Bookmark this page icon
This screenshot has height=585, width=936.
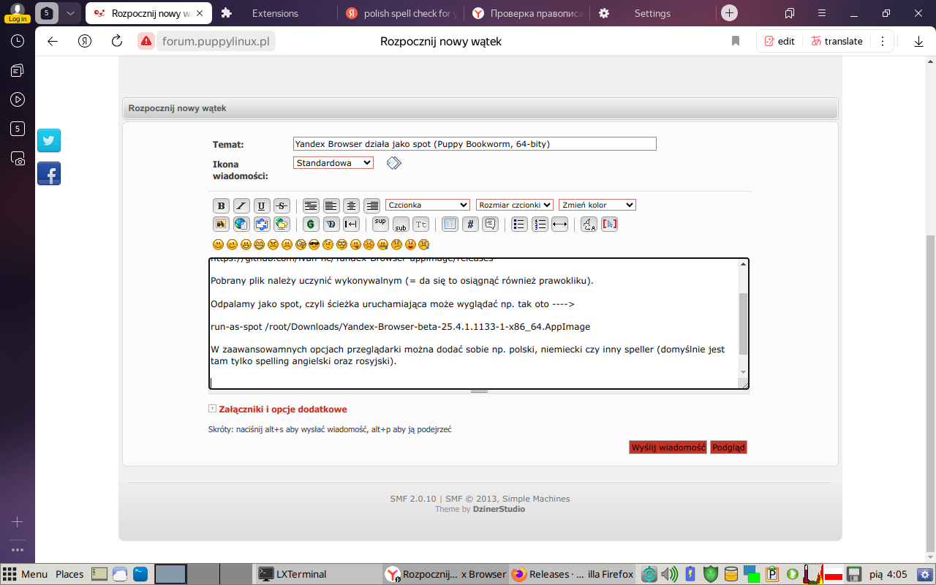tap(736, 42)
